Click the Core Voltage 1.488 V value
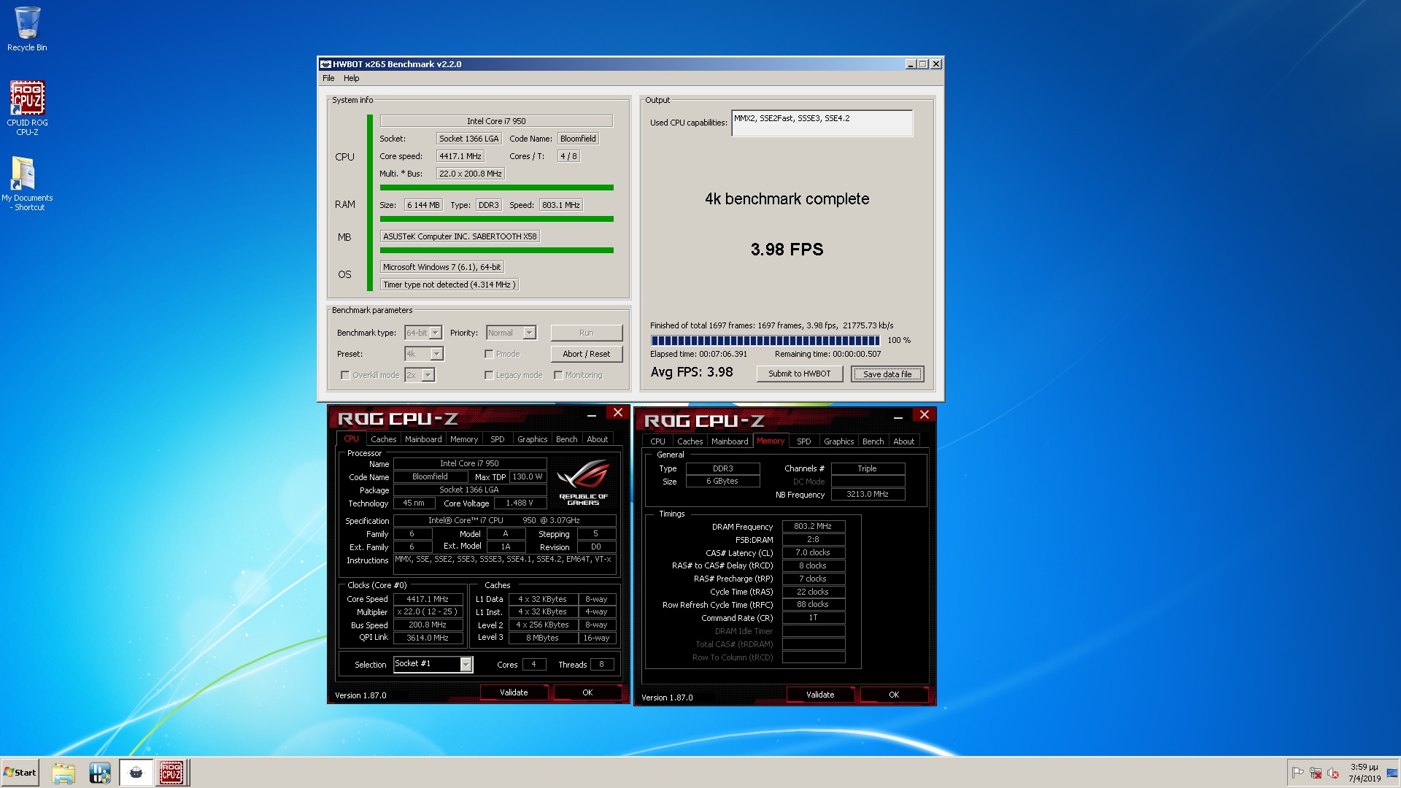1401x788 pixels. [x=520, y=503]
